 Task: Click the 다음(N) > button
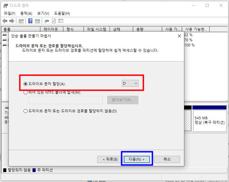[137, 159]
